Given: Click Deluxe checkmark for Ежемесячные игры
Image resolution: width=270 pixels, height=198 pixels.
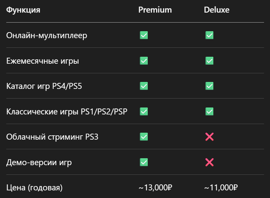Looking at the screenshot, I should pos(209,61).
